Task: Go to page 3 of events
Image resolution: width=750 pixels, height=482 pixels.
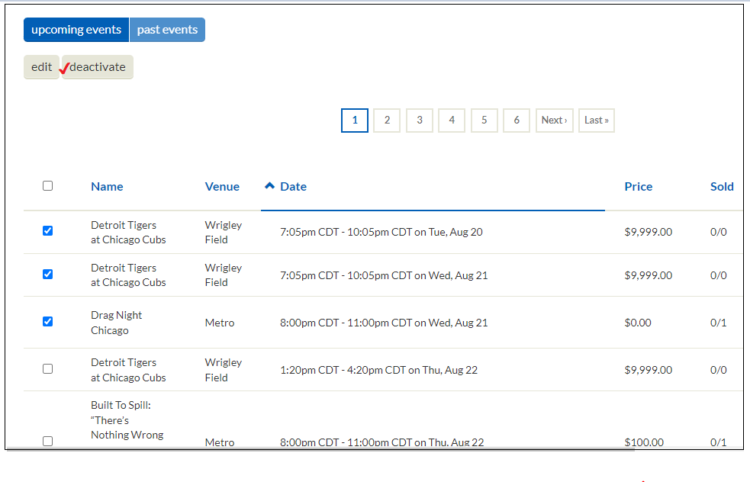Action: pos(420,120)
